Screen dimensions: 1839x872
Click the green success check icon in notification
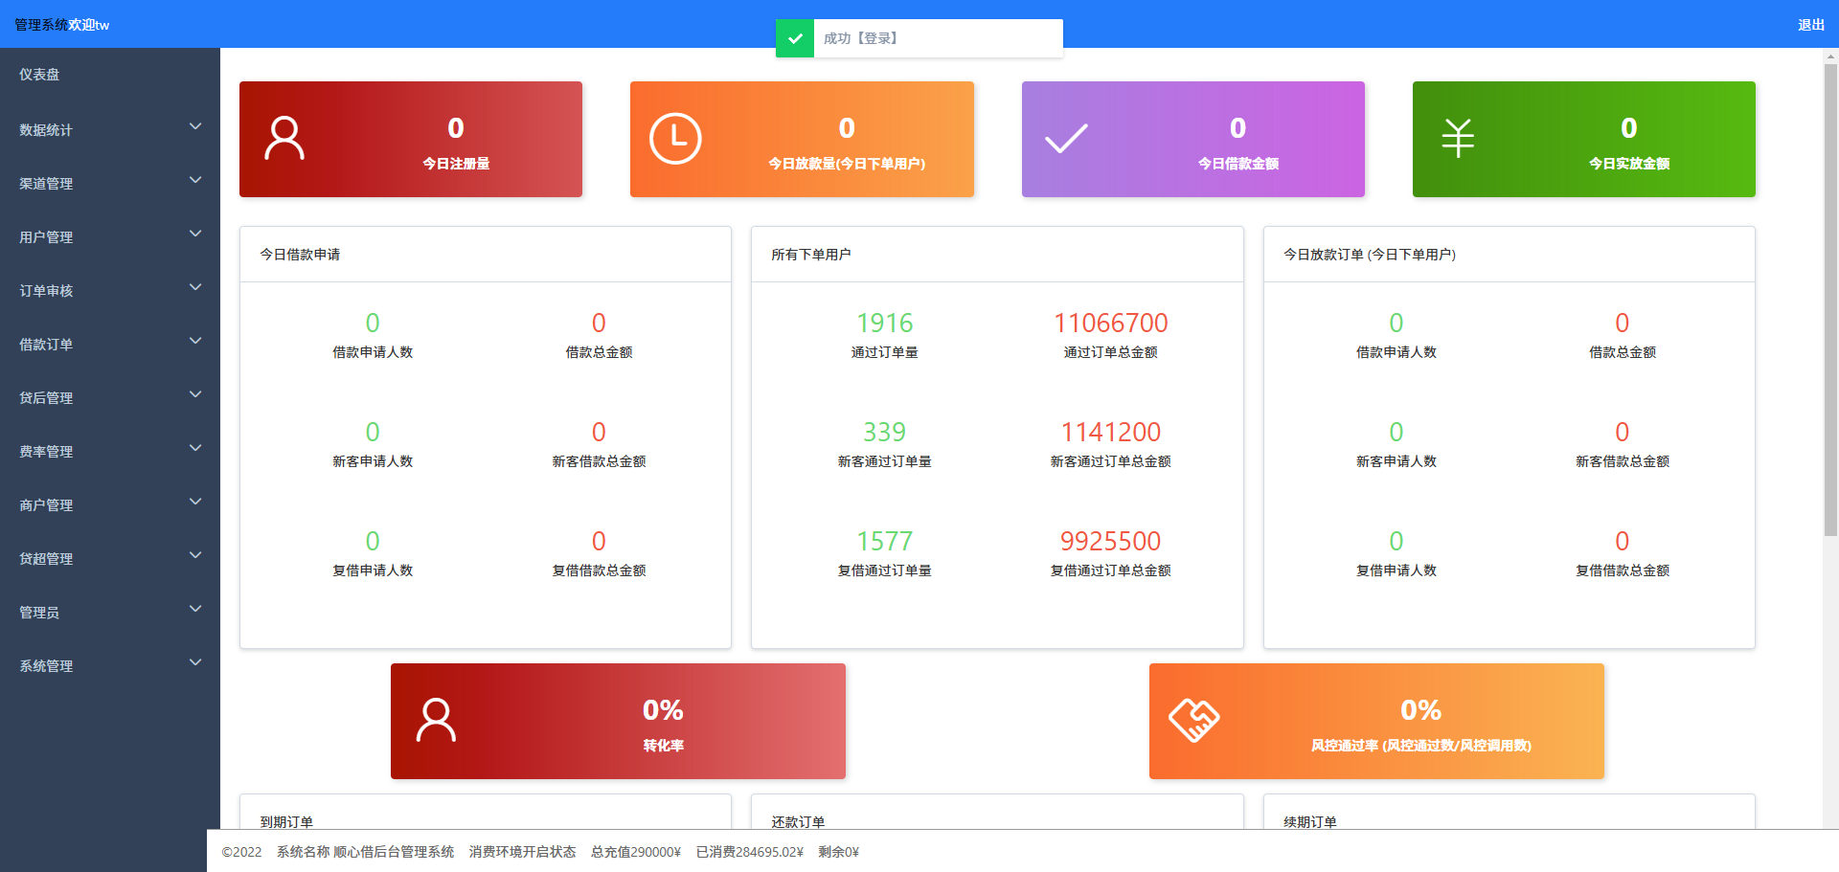point(795,38)
